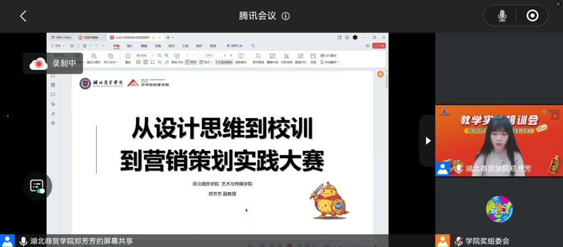
Task: Click the search magnifier in the ribbon tab bar
Action: coord(253,46)
